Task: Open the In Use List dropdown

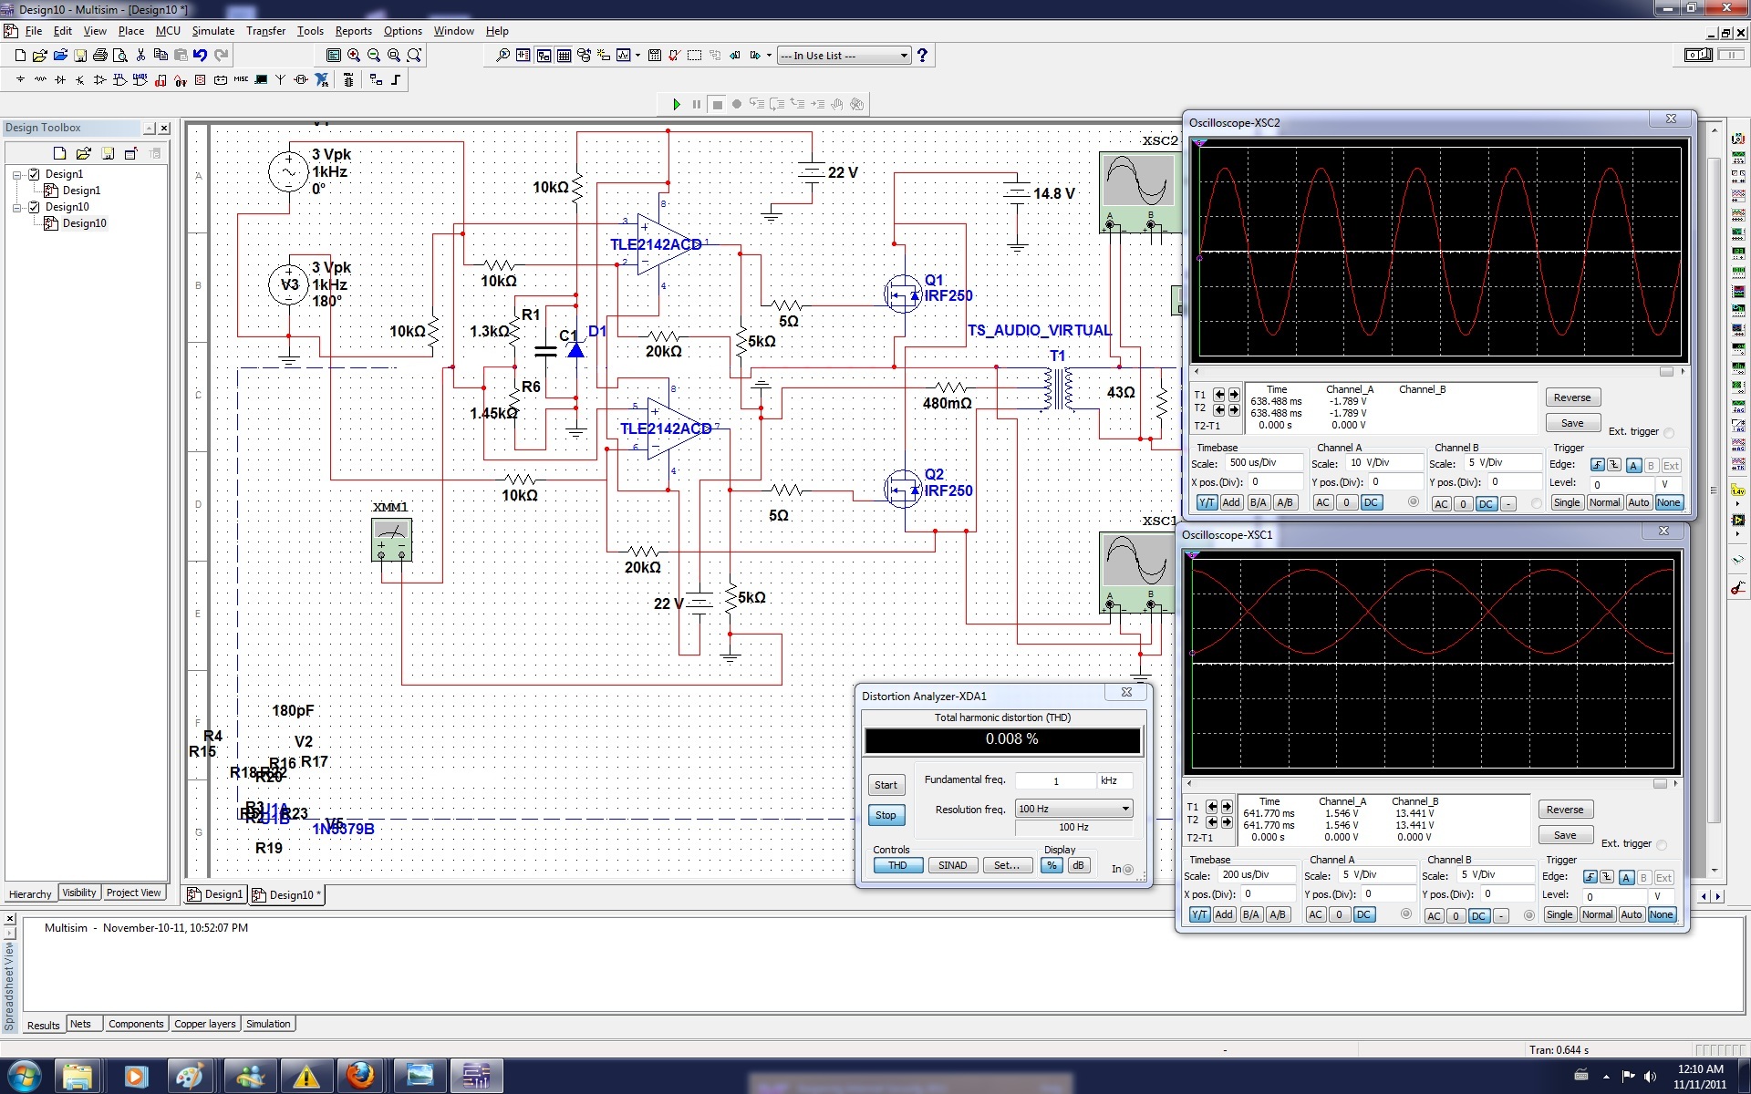Action: pyautogui.click(x=904, y=56)
